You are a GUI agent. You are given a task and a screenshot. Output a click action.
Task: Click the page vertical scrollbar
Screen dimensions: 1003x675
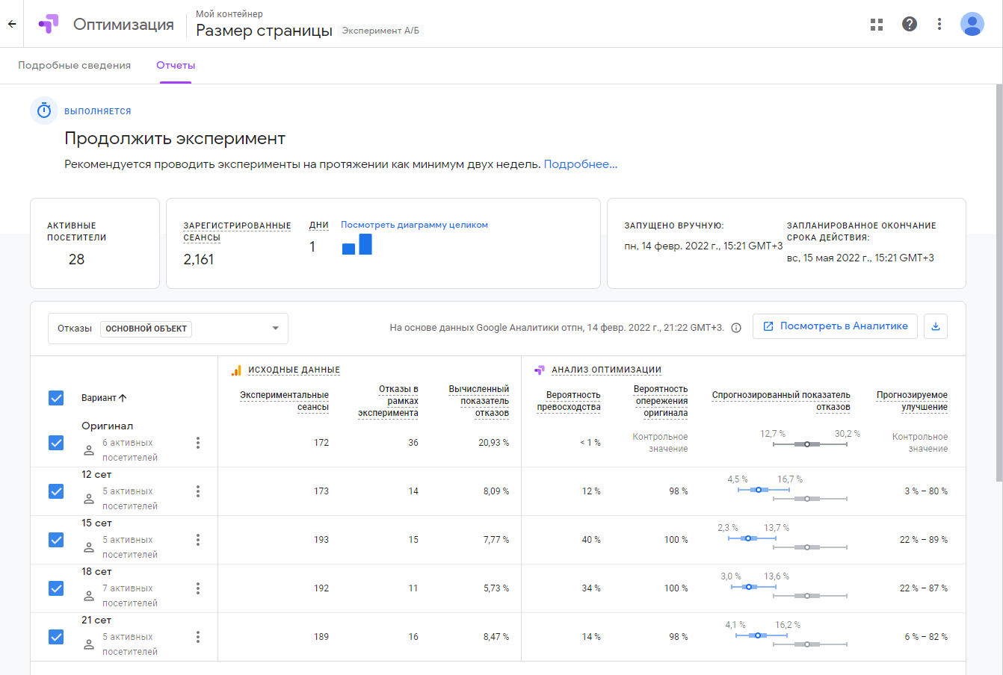999,284
